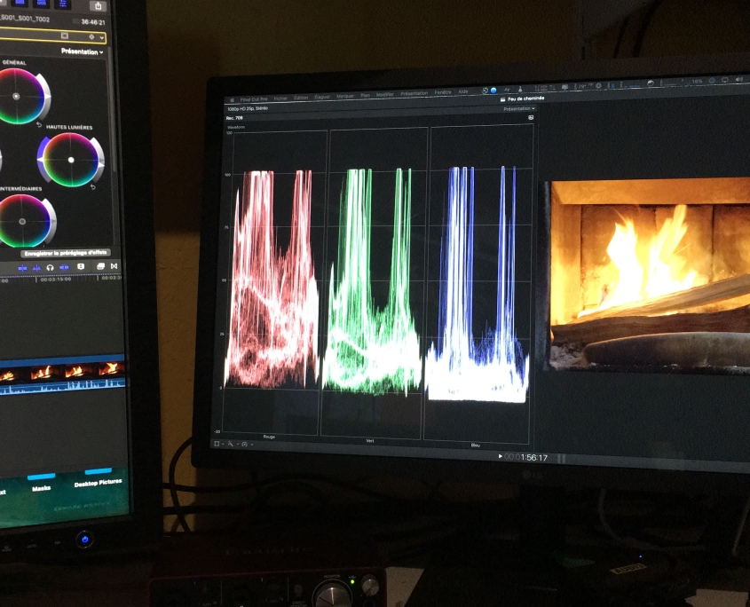The height and width of the screenshot is (607, 750).
Task: Click the Bleu waveform scope
Action: 478,283
